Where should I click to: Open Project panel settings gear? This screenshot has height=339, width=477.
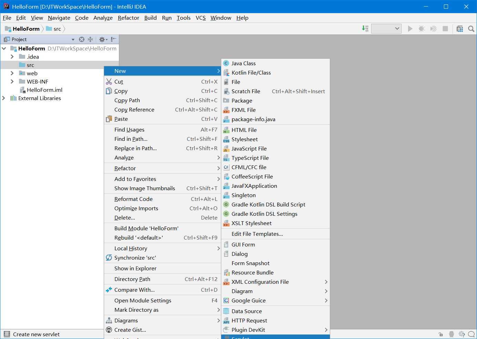coord(103,39)
